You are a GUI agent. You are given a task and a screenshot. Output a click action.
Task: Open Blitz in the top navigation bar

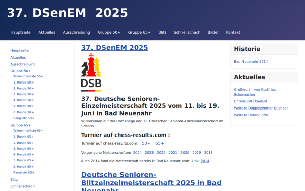pos(162,32)
